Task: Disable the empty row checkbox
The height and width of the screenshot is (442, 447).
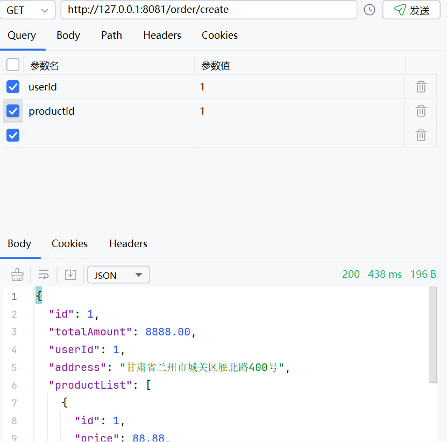Action: click(13, 135)
